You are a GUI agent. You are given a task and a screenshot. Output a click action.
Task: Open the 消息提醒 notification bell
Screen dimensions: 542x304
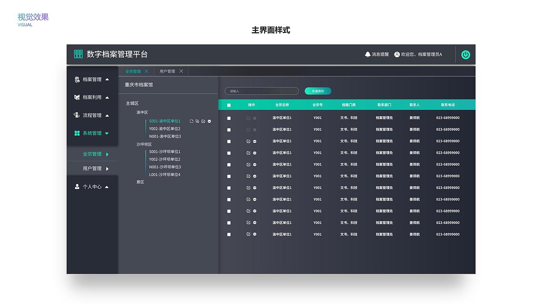point(367,54)
